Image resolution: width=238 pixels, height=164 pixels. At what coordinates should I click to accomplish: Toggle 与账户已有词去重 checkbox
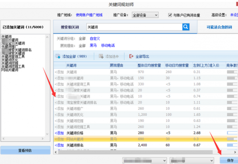[170, 15]
